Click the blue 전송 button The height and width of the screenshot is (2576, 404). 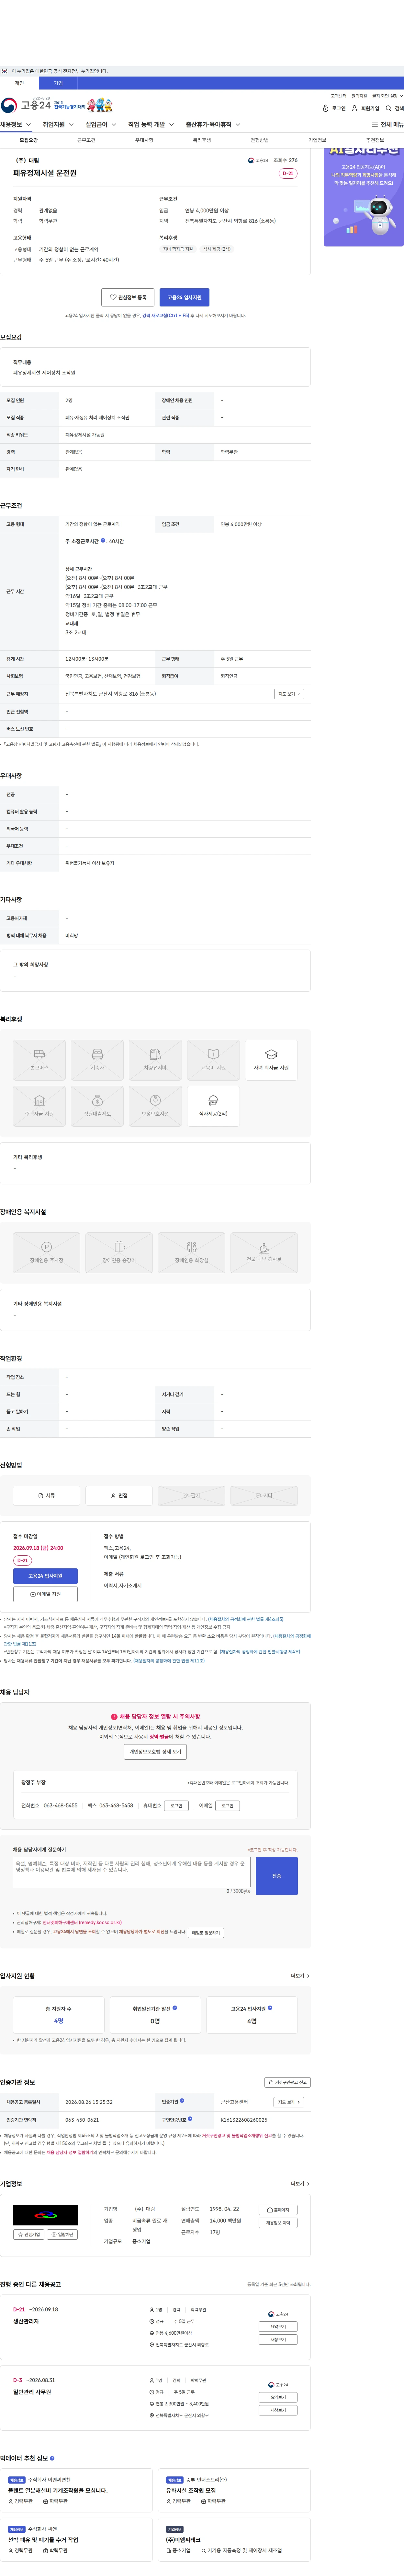tap(276, 1876)
